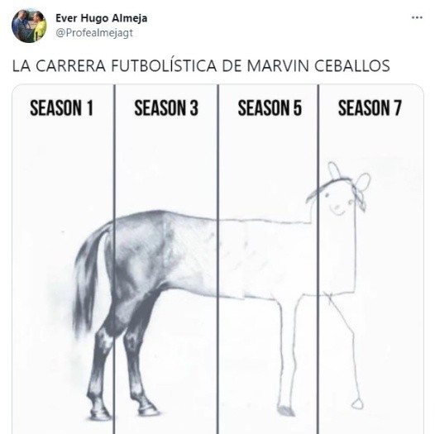The height and width of the screenshot is (434, 435).
Task: Click the SEASON 3 heading in the image
Action: [166, 107]
